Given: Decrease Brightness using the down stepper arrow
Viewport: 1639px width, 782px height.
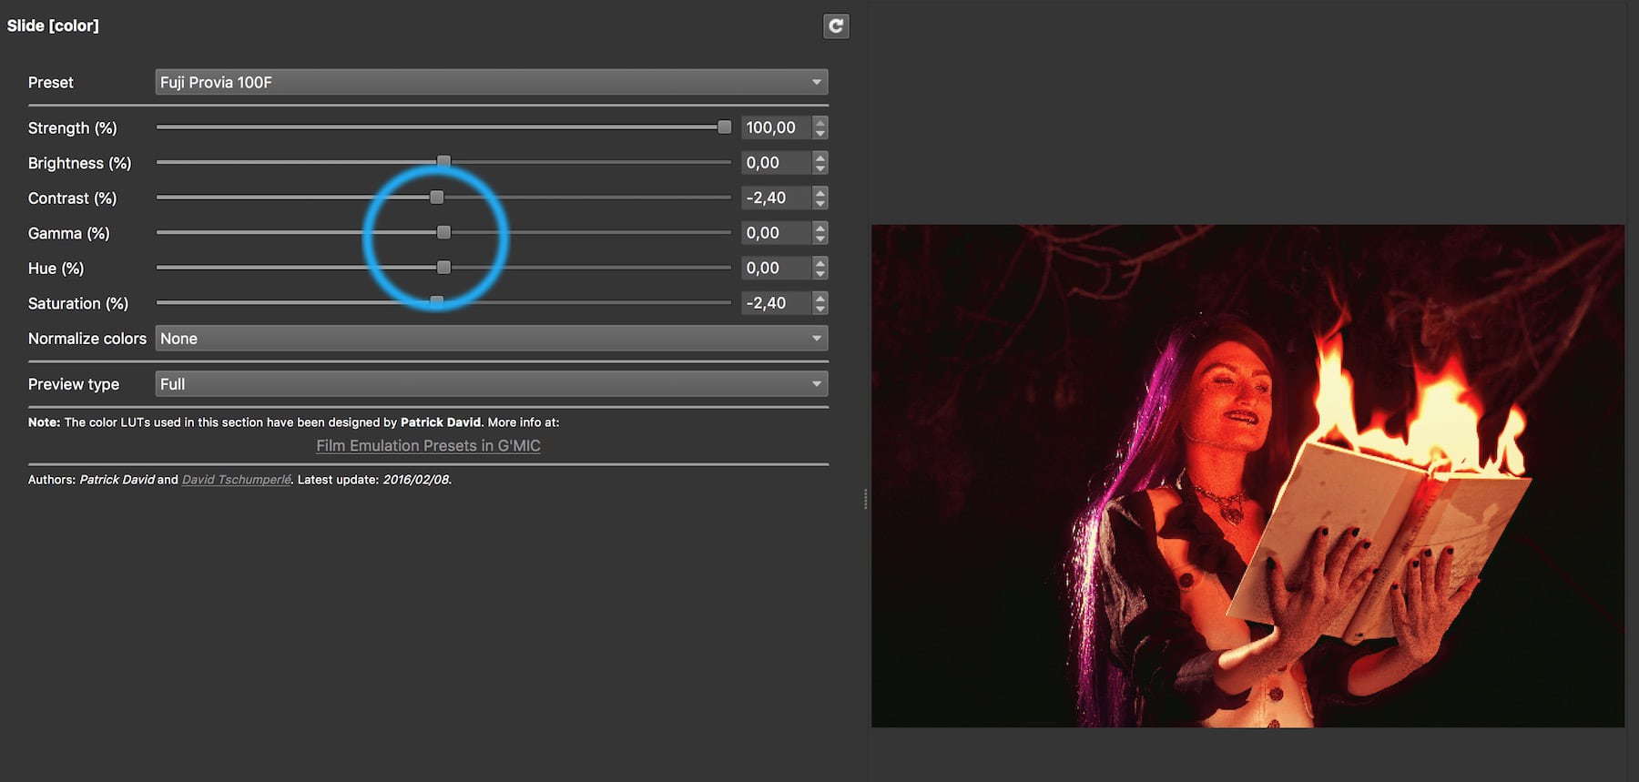Looking at the screenshot, I should [x=820, y=168].
